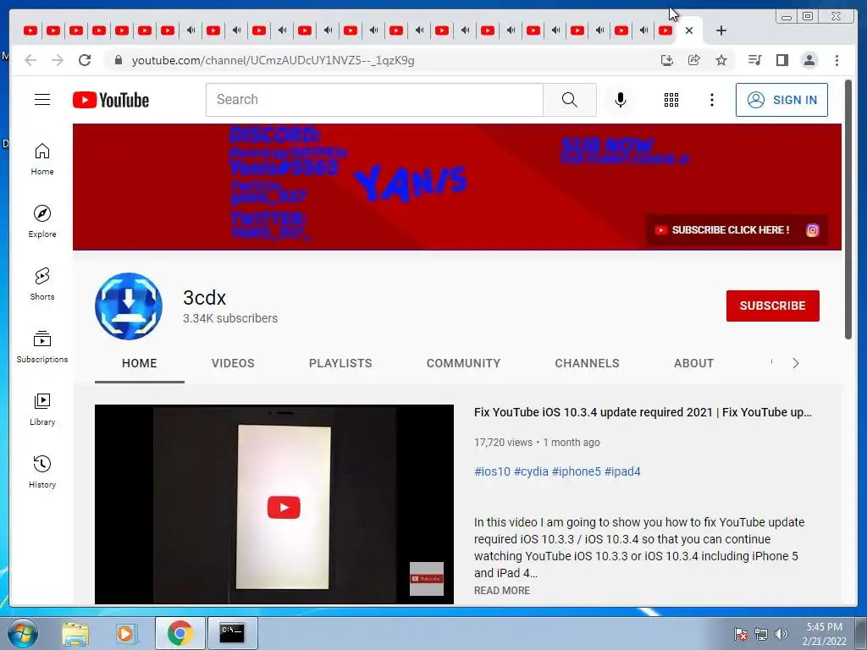Screen dimensions: 867x650
Task: Switch to the ABOUT tab
Action: point(694,363)
